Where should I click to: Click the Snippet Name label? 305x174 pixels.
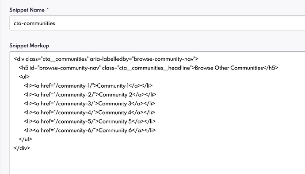(27, 10)
